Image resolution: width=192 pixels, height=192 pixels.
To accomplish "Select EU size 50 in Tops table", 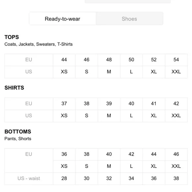I will point(131,60).
